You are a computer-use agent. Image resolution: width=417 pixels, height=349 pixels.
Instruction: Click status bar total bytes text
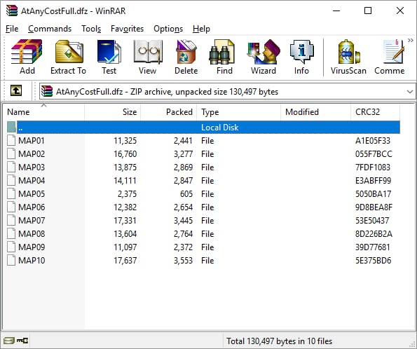point(279,341)
